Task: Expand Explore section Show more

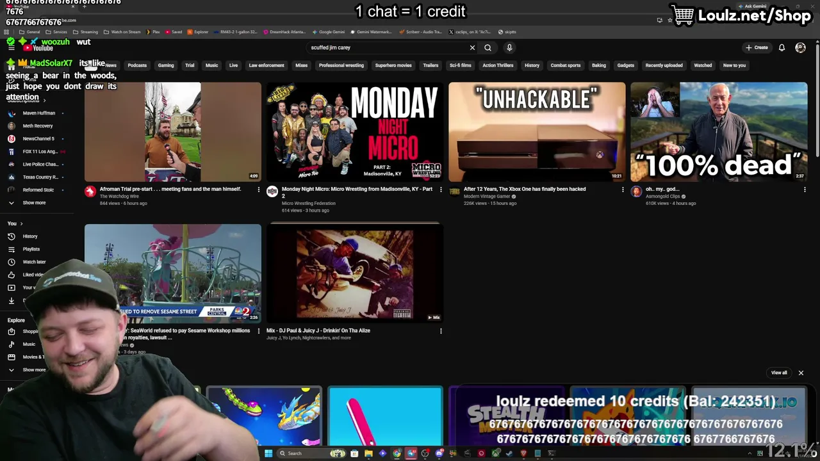Action: [x=34, y=369]
